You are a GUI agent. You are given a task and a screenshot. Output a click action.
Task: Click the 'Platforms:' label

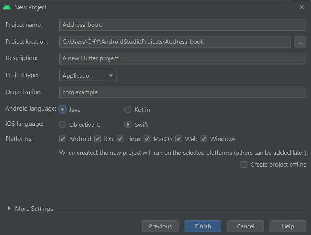pyautogui.click(x=19, y=138)
